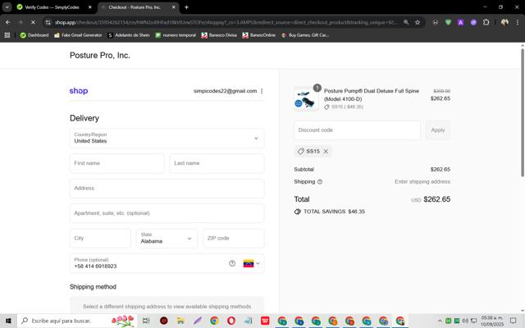
Task: Open account options menu next to email
Action: pyautogui.click(x=262, y=91)
